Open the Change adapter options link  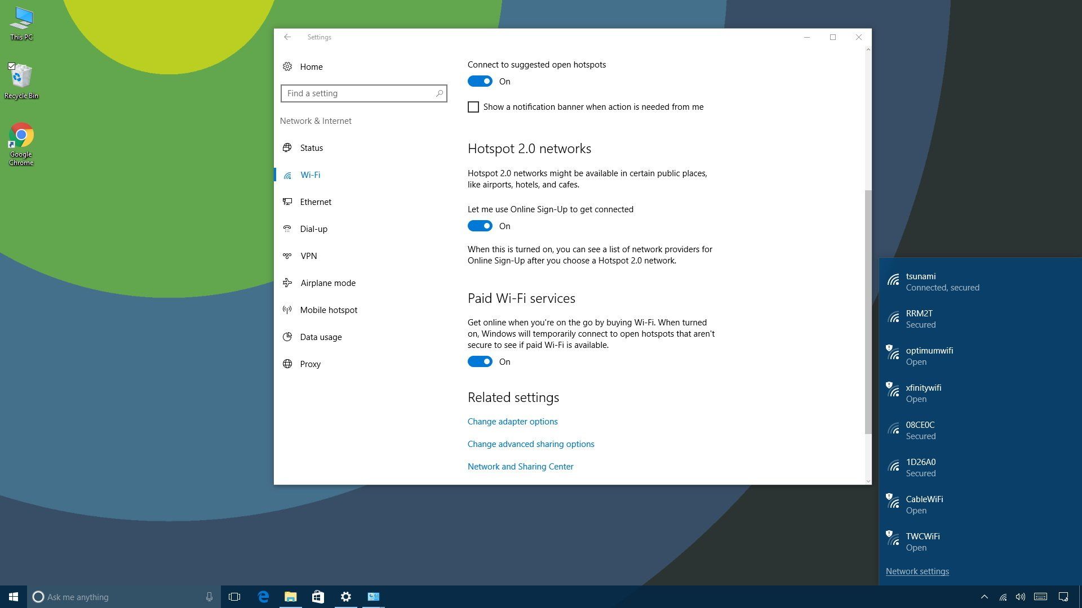pyautogui.click(x=512, y=422)
